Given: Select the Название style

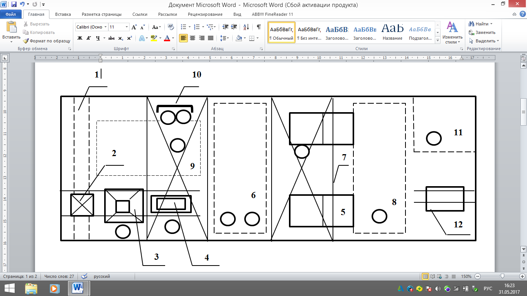Looking at the screenshot, I should pyautogui.click(x=392, y=32).
